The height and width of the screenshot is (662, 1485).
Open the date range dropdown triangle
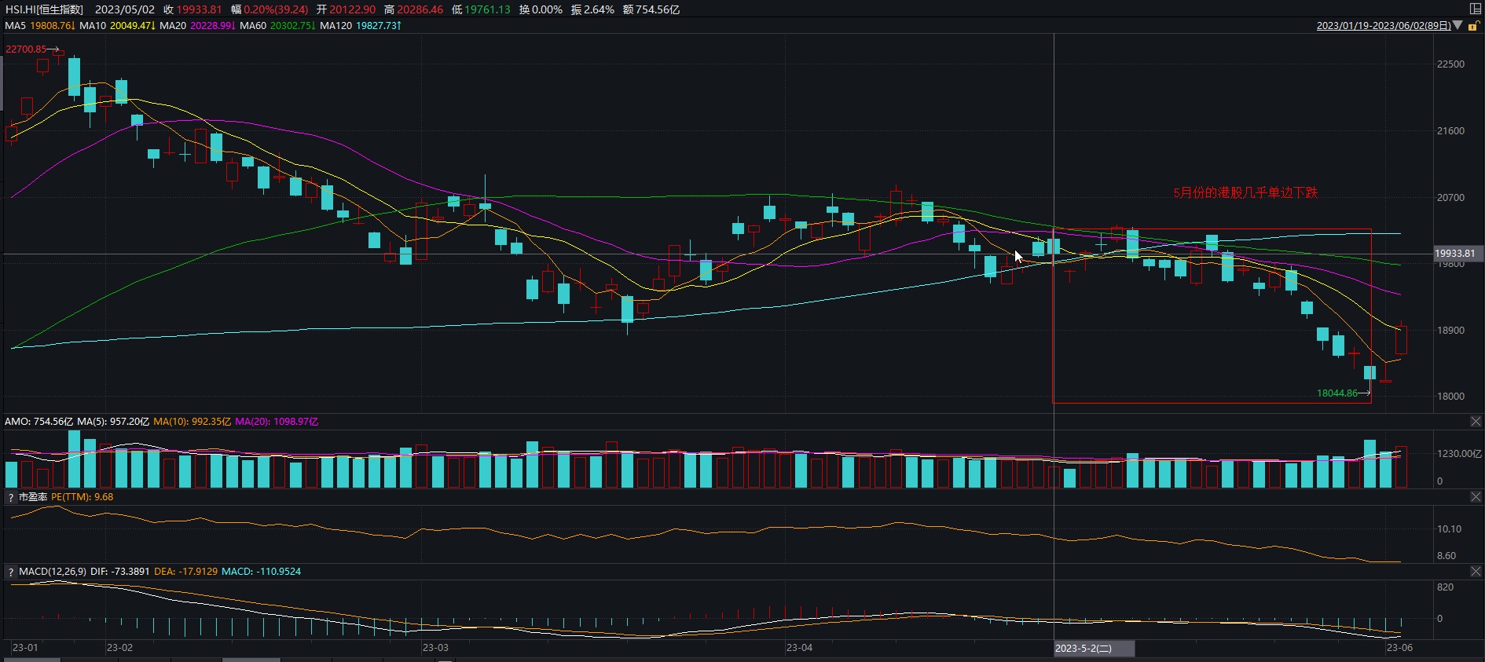pyautogui.click(x=1457, y=25)
